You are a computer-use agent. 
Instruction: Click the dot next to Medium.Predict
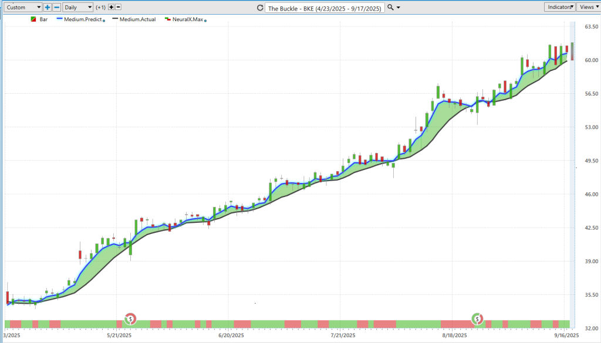[x=104, y=21]
